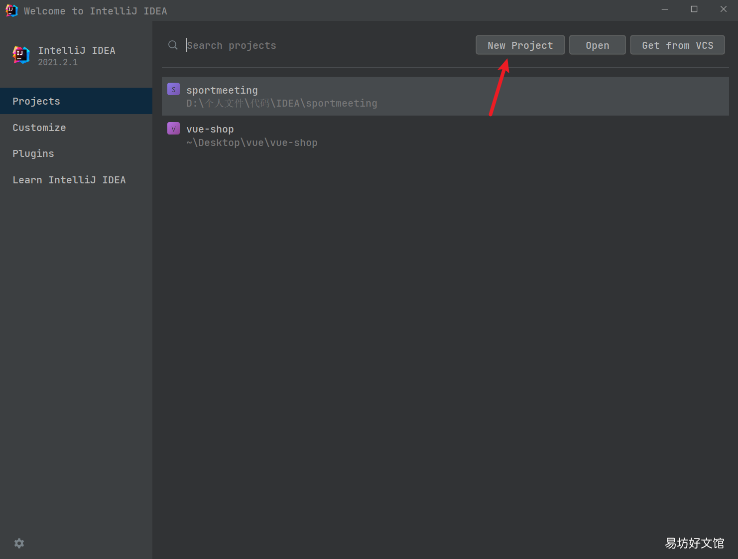Open settings gear icon at bottom
Screen dimensions: 738x559
[19, 543]
